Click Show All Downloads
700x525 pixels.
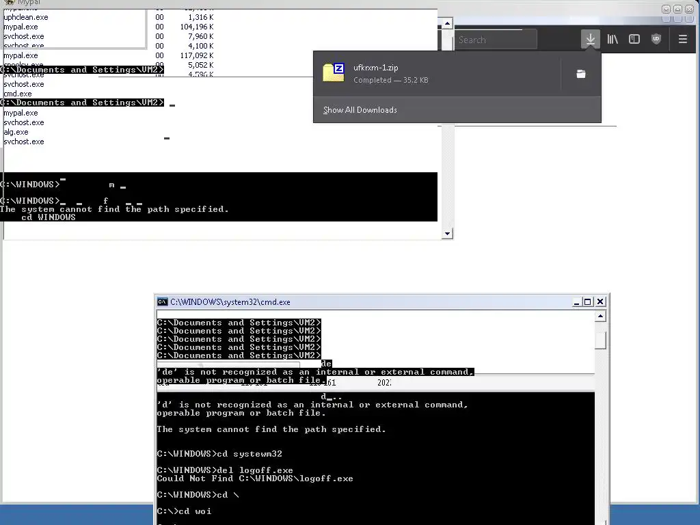pos(360,110)
